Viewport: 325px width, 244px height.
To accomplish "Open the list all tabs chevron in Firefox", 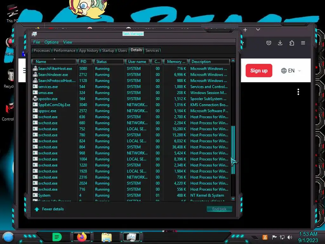I will tap(258, 30).
